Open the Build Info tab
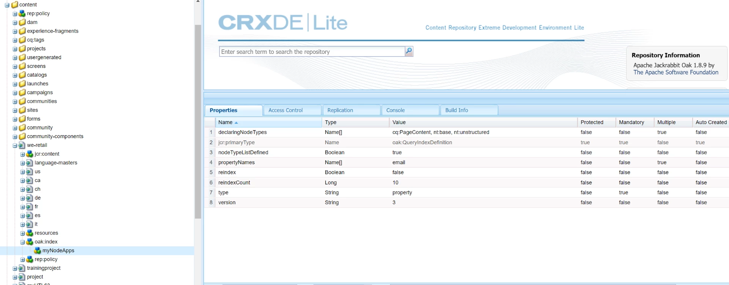 (469, 110)
